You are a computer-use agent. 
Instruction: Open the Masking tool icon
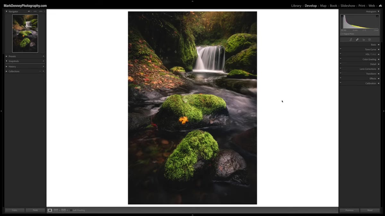pos(369,40)
